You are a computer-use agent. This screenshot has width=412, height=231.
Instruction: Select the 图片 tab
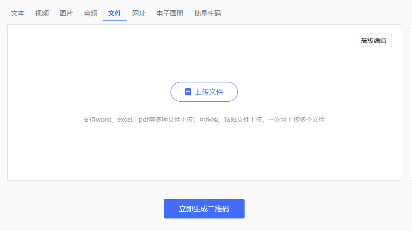tap(66, 13)
